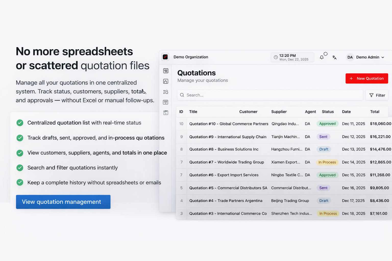The width and height of the screenshot is (392, 261).
Task: Click the green check beside Centralized quotation list
Action: [20, 123]
